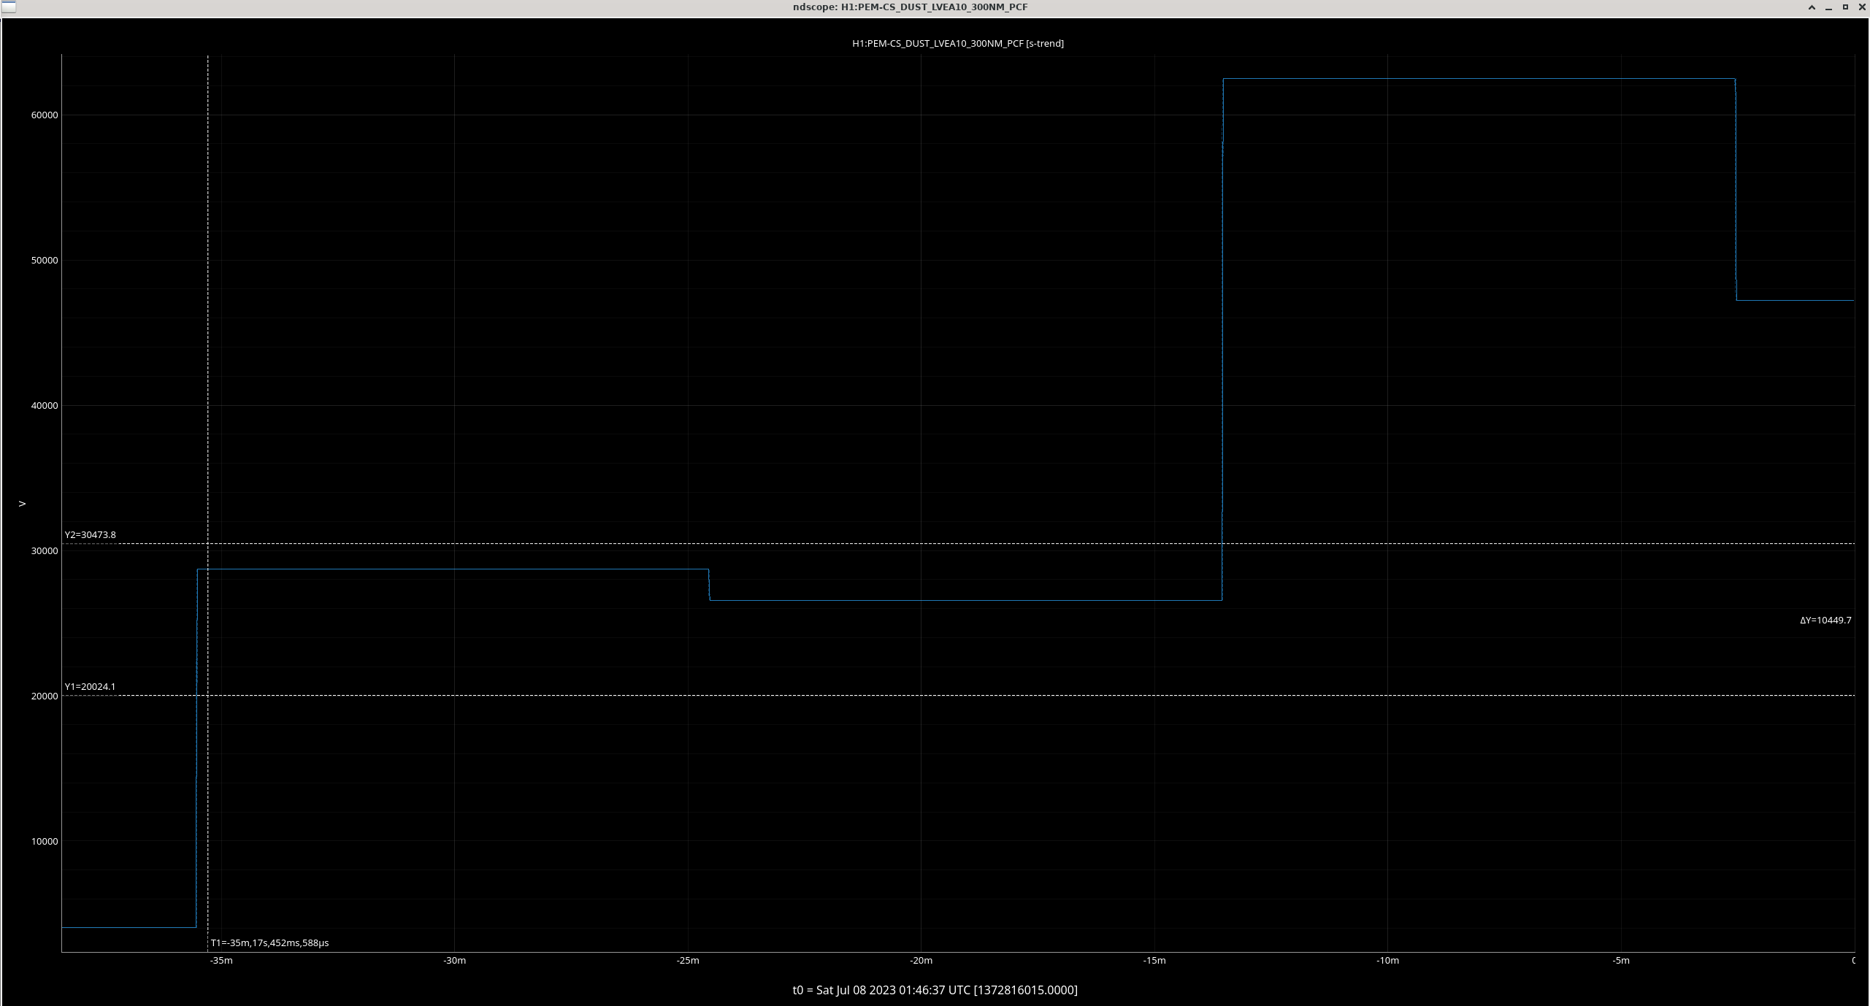Select the Y1=20024.1 cursor label
The width and height of the screenshot is (1870, 1006).
(x=90, y=686)
